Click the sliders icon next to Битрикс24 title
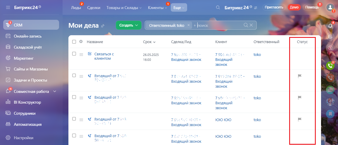The width and height of the screenshot is (338, 145). (x=256, y=8)
